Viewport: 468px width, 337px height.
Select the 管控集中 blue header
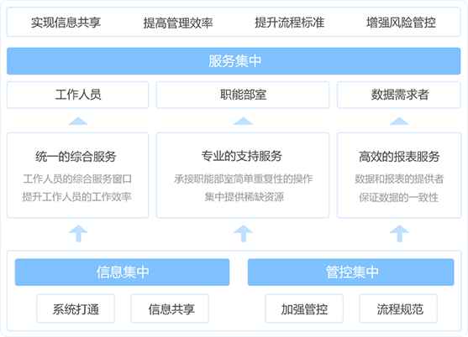coord(351,272)
